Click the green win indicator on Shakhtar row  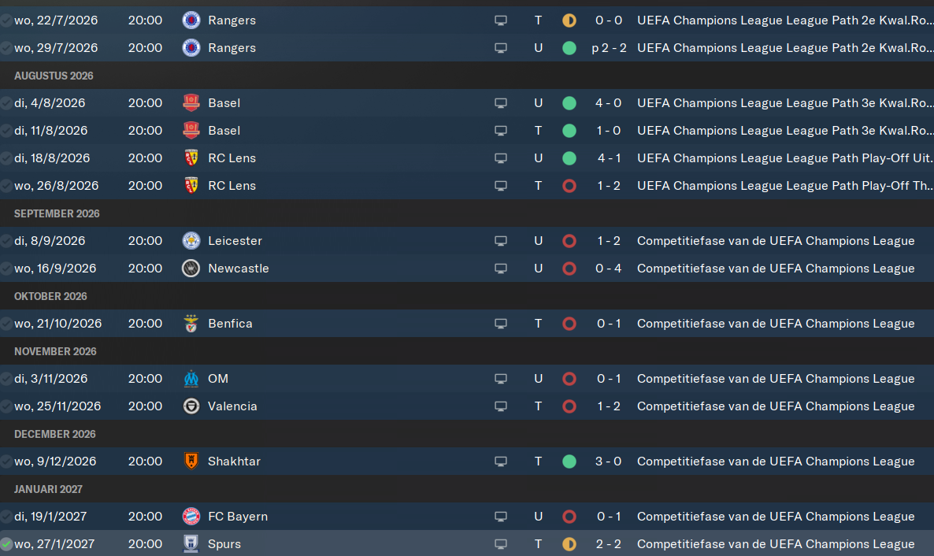point(569,461)
